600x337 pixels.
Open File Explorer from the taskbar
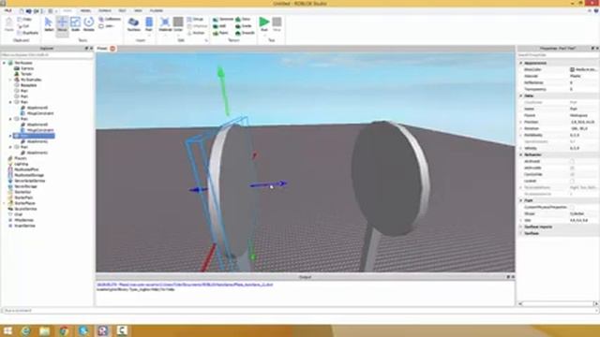(45, 330)
